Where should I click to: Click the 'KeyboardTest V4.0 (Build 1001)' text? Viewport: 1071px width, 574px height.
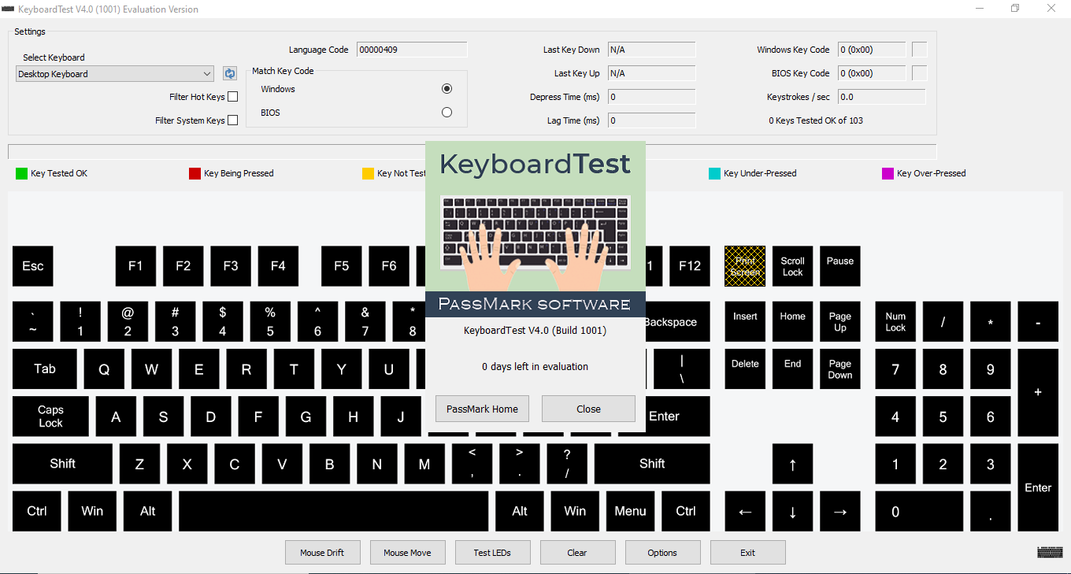click(535, 330)
